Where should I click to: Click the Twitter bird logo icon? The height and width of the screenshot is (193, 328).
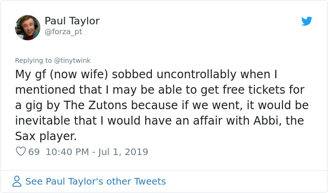coord(306,21)
